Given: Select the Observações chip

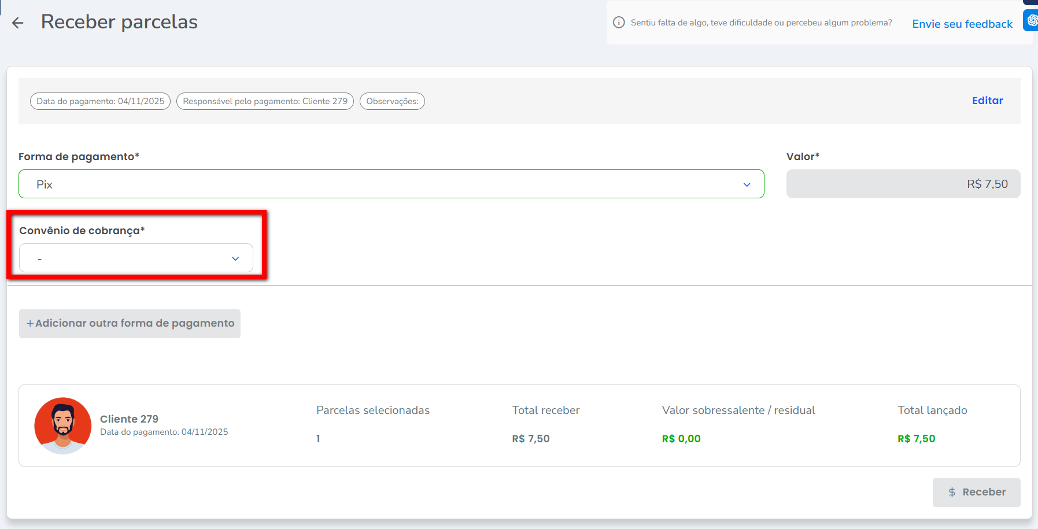Looking at the screenshot, I should (x=392, y=101).
